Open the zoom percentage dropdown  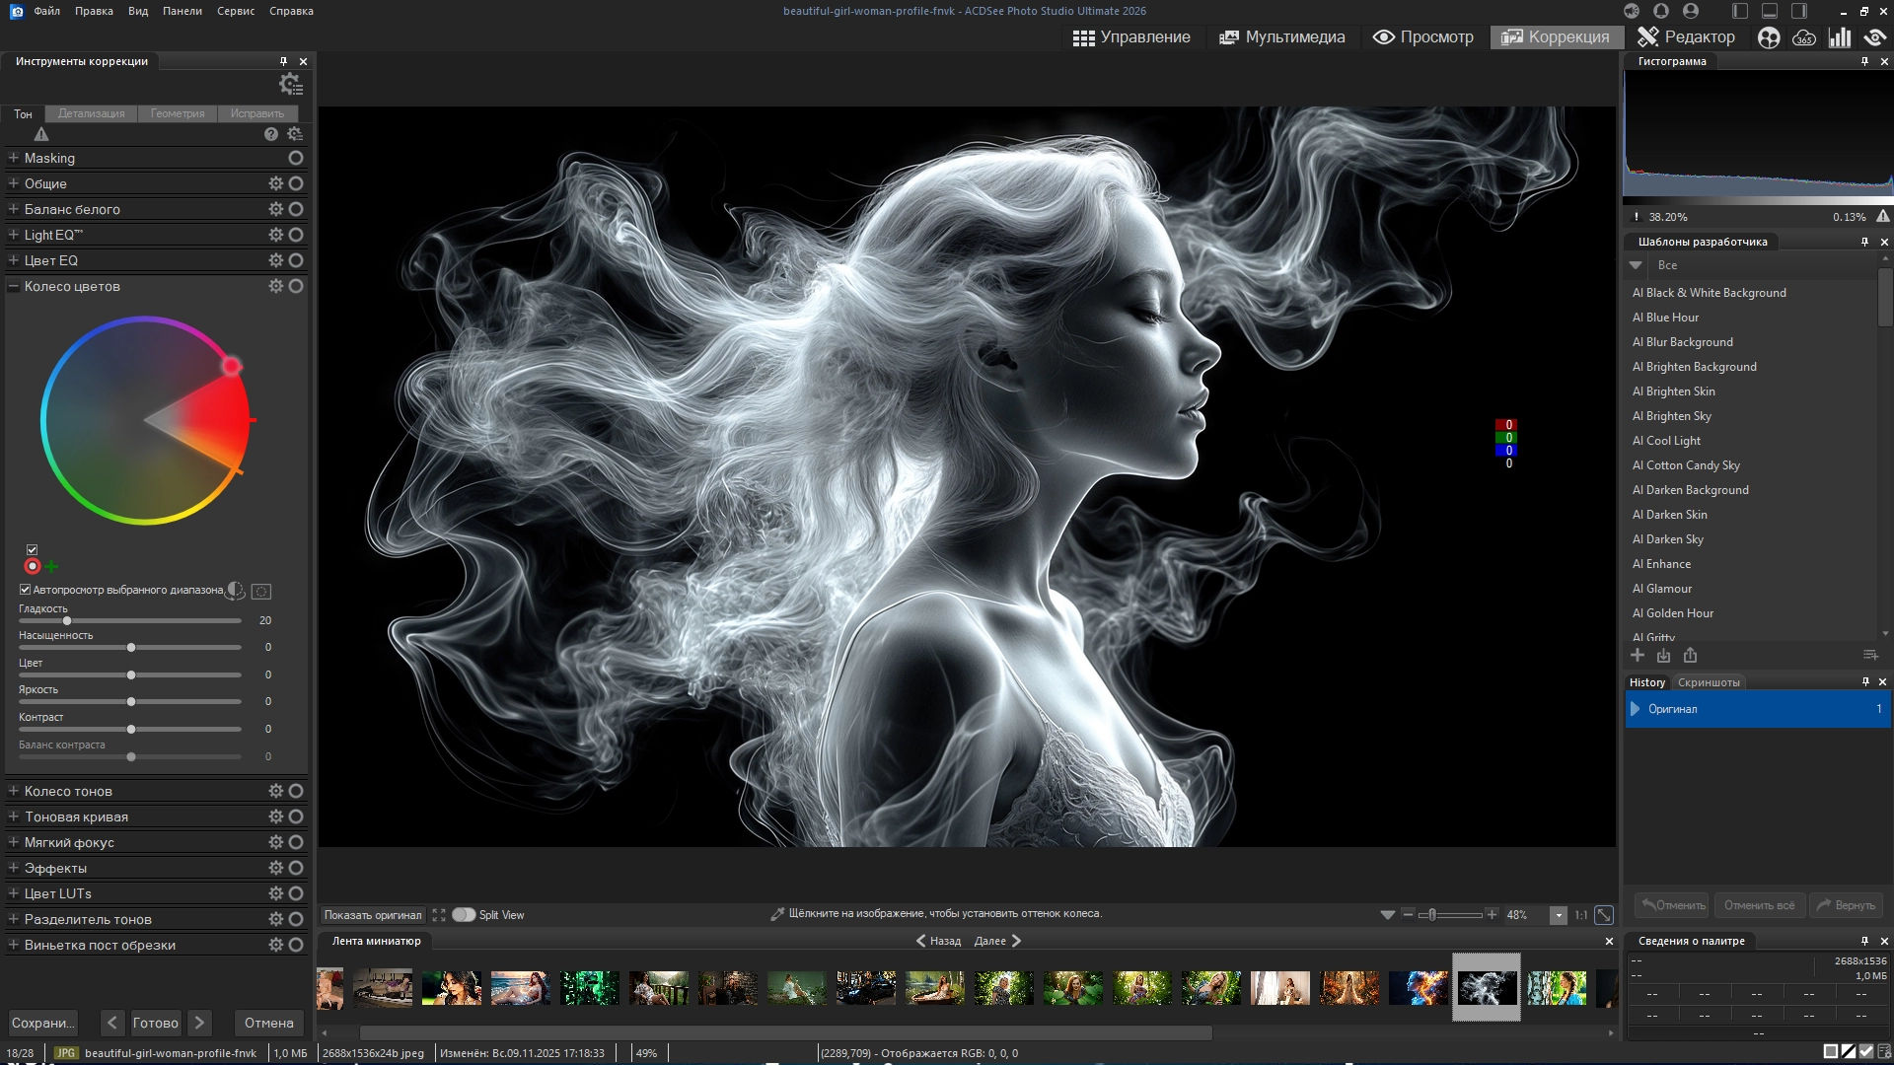pos(1559,915)
